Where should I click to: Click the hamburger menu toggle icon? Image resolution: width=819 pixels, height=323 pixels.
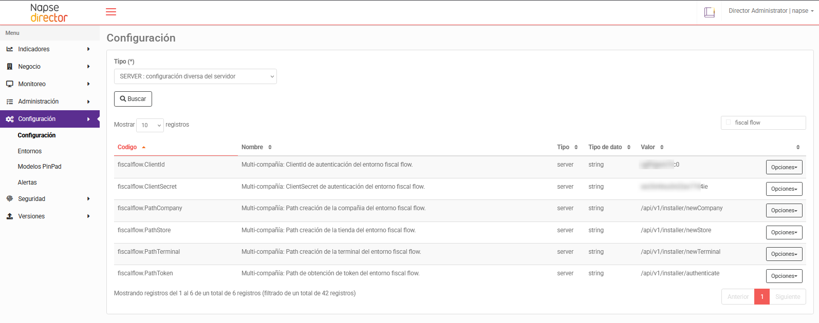(111, 12)
